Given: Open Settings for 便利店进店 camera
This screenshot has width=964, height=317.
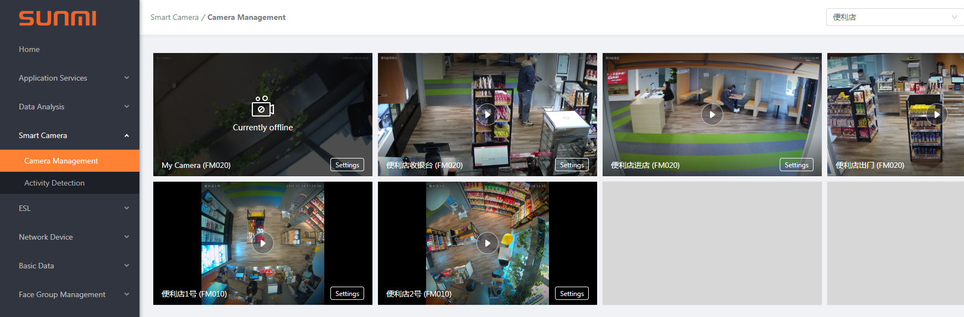Looking at the screenshot, I should coord(796,165).
